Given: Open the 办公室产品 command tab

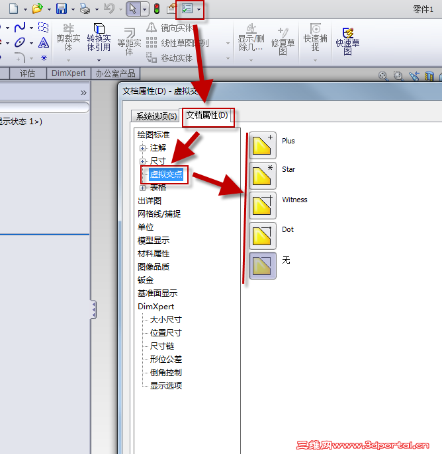Looking at the screenshot, I should (115, 73).
